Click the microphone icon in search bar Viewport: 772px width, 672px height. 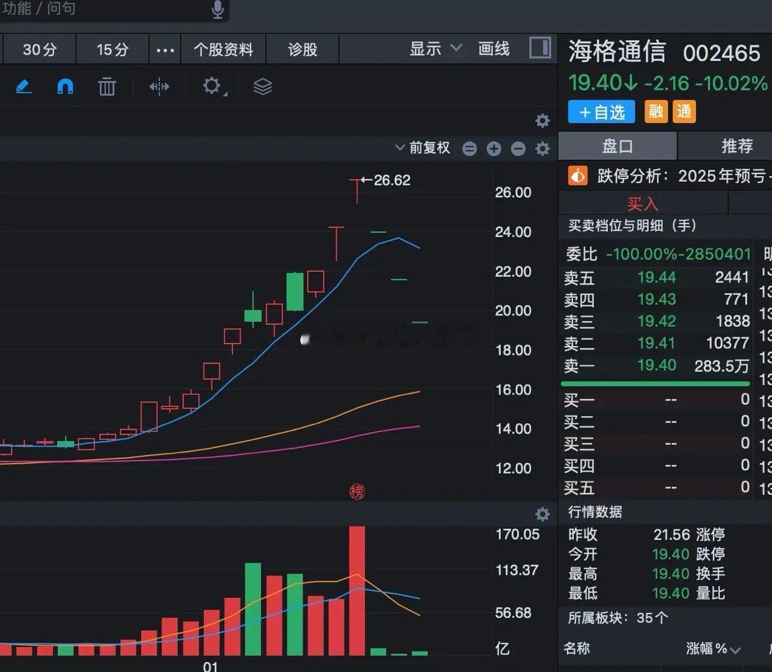[217, 9]
